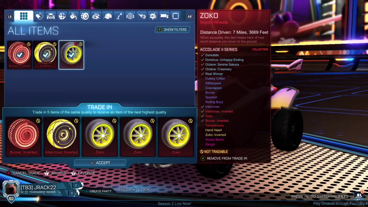Click Cutesy Critter list entry
Screen dimensions: 368x207
point(215,78)
